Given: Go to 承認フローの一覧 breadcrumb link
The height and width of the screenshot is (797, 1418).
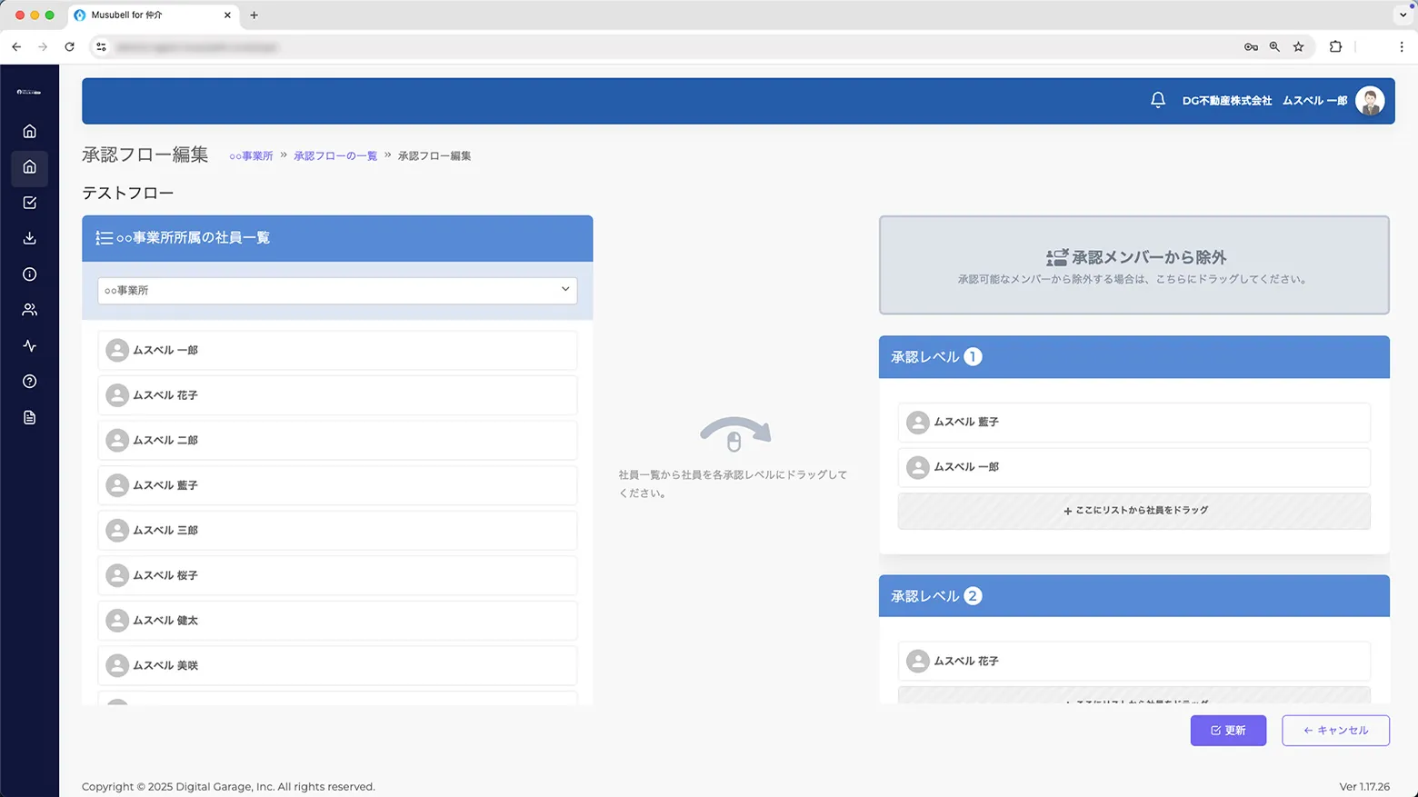Looking at the screenshot, I should 335,156.
